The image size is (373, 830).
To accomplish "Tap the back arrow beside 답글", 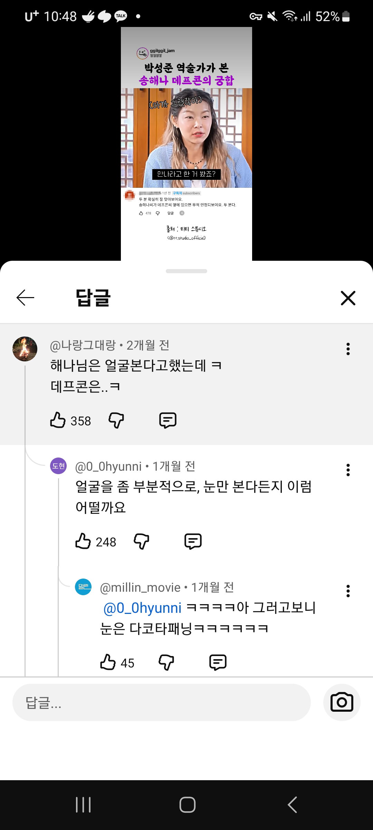I will [25, 298].
